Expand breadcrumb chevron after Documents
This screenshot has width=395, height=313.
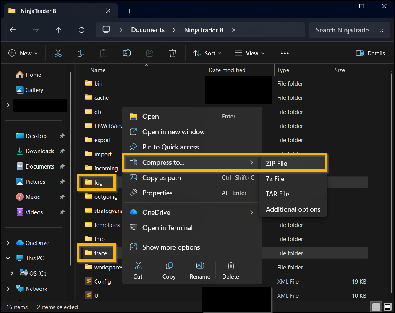pyautogui.click(x=174, y=30)
